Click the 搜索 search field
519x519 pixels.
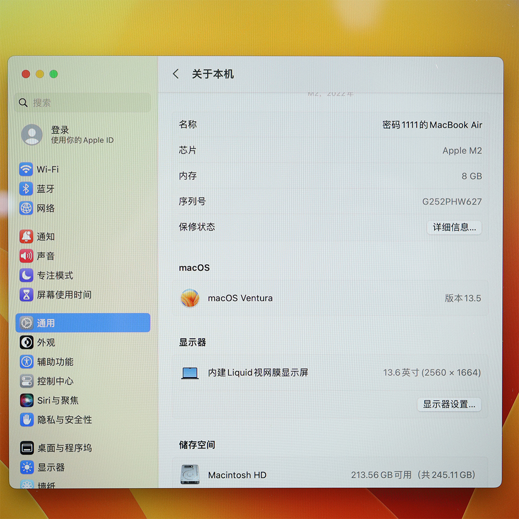pos(83,103)
